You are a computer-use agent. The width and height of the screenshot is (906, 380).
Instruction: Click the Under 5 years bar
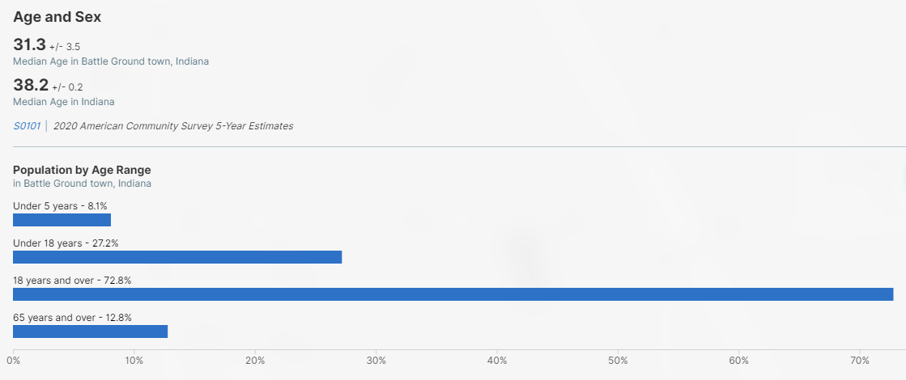(x=62, y=220)
